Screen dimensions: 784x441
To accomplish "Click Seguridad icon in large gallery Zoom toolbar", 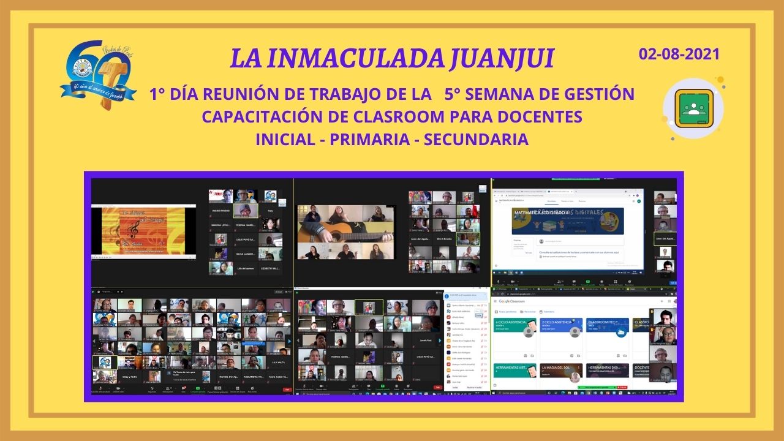I will point(152,388).
